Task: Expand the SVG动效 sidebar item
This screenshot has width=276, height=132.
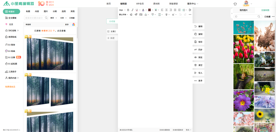Action: tap(12, 30)
